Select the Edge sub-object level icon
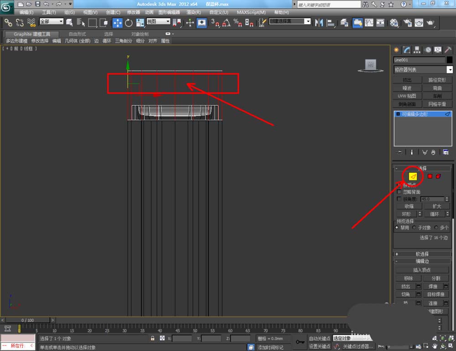This screenshot has height=351, width=456. tap(413, 176)
